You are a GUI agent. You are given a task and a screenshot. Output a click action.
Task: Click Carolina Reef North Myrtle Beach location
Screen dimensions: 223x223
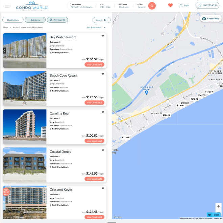[x=60, y=129]
